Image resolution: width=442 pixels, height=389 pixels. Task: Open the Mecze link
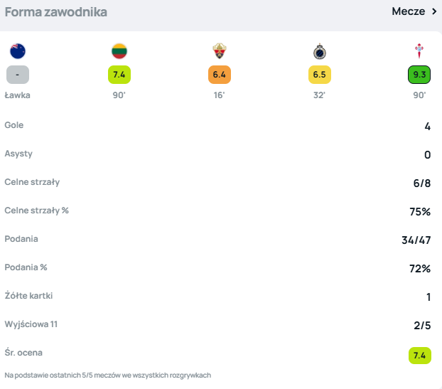click(409, 12)
